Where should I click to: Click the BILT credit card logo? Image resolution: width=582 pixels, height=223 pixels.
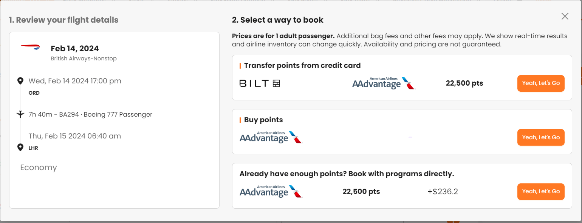point(260,83)
